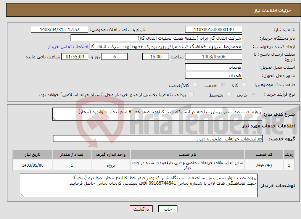
Task: Click the delivery province field همدان
Action: pyautogui.click(x=214, y=67)
